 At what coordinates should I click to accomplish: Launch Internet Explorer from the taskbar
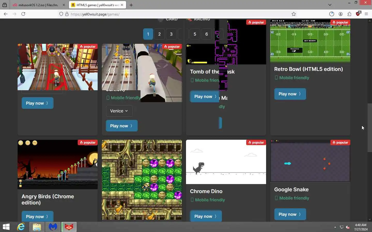(x=21, y=227)
